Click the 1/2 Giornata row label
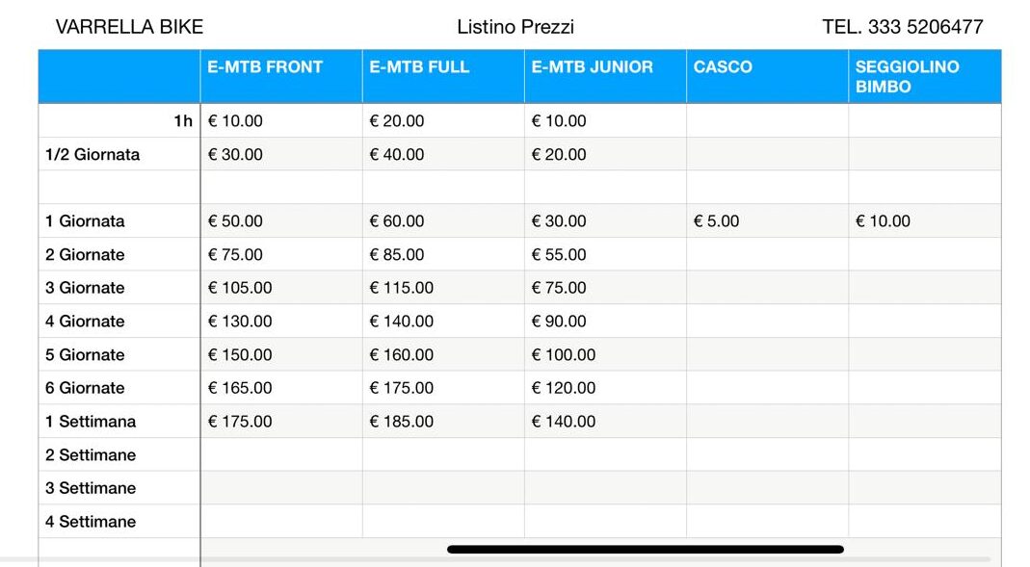Image resolution: width=1030 pixels, height=567 pixels. 92,155
